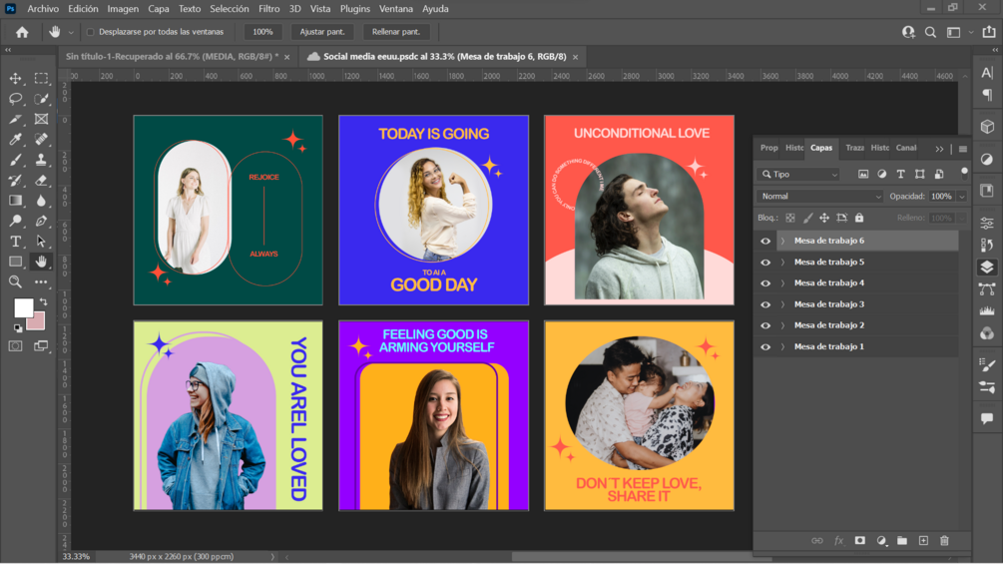Click the Rellenar pant. button
The image size is (1003, 564).
(x=396, y=32)
